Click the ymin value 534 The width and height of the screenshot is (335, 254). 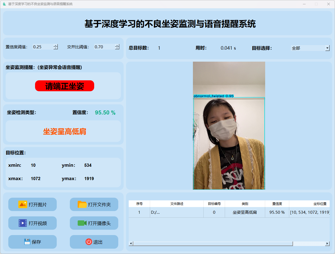[88, 165]
